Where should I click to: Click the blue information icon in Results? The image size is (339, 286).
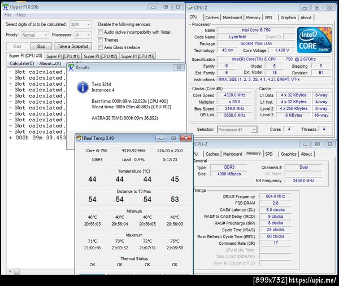[x=82, y=87]
